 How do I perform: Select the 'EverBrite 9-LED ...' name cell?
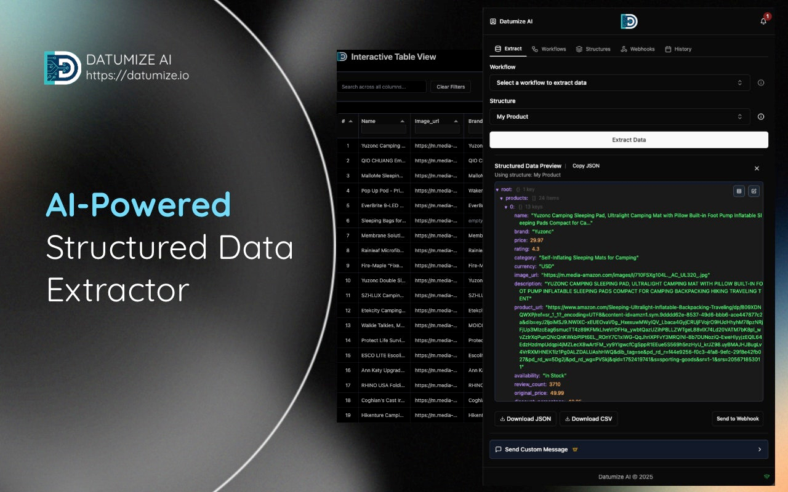coord(384,205)
